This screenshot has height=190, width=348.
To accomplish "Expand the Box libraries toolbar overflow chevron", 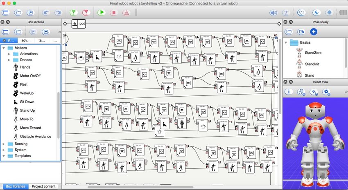I will (59, 32).
